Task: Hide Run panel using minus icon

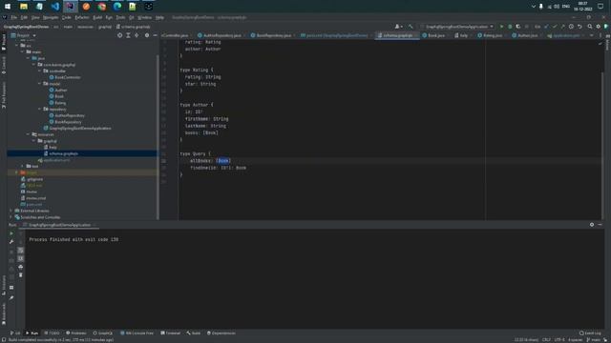Action: point(600,225)
